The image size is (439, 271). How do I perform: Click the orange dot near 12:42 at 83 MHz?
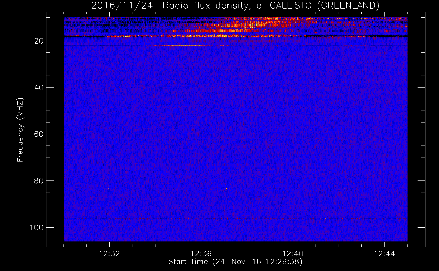pyautogui.click(x=345, y=188)
